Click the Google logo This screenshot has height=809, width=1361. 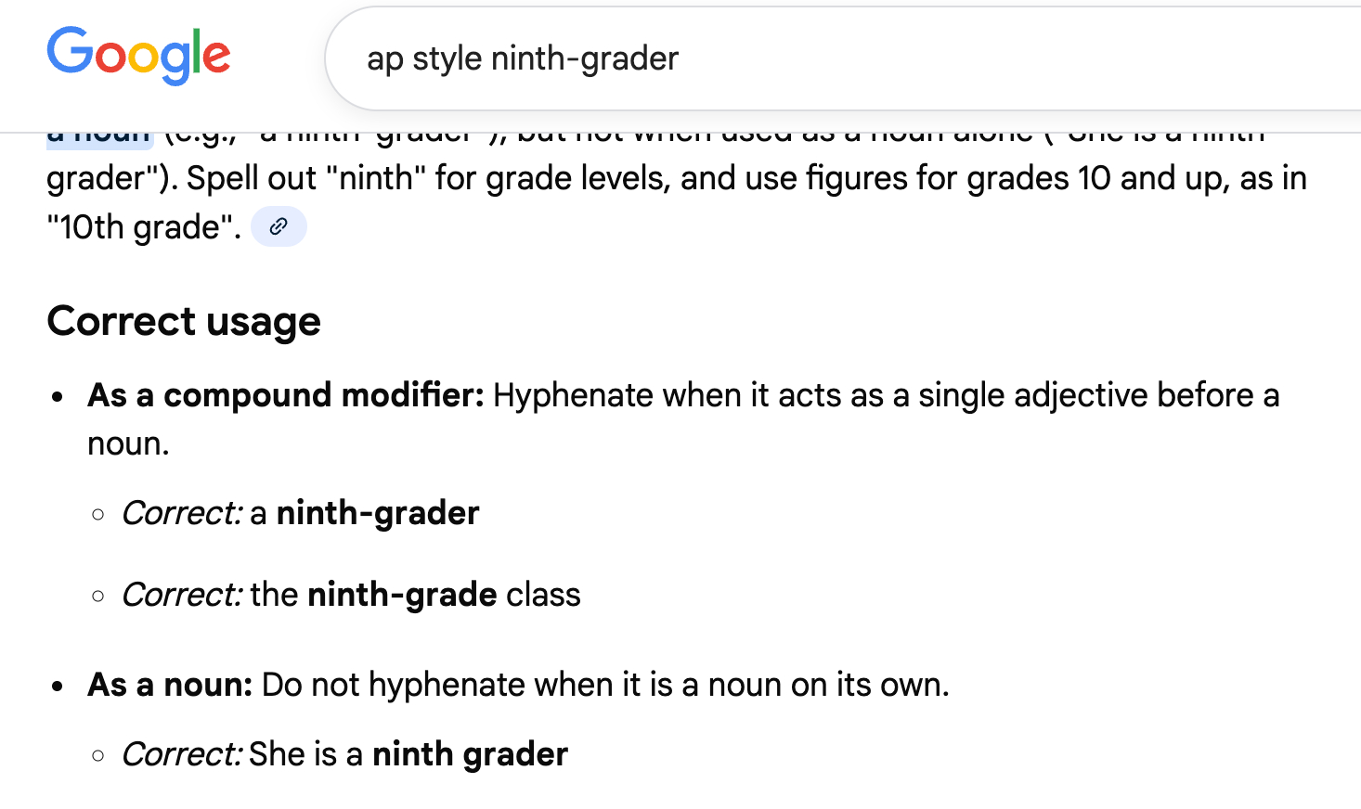(138, 56)
